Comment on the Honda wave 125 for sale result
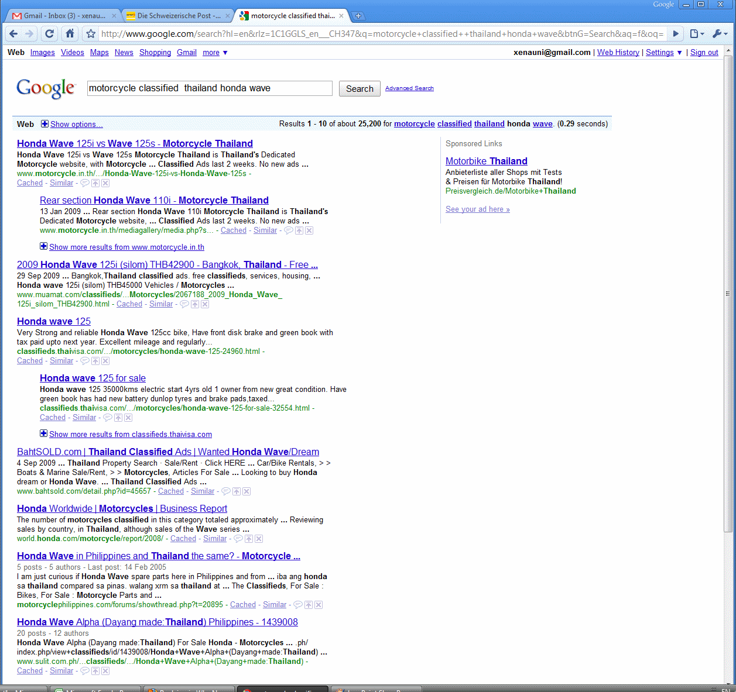Image resolution: width=736 pixels, height=692 pixels. pyautogui.click(x=108, y=418)
